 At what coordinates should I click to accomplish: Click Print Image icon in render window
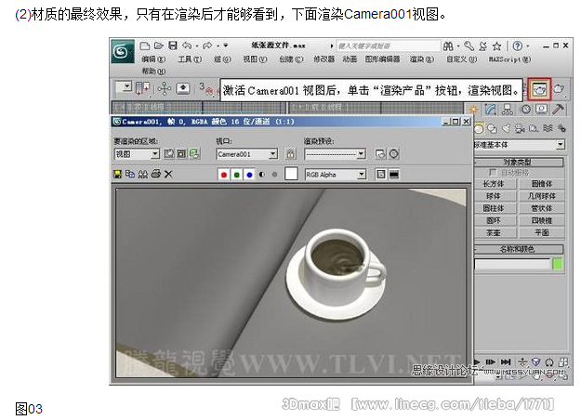click(x=156, y=174)
